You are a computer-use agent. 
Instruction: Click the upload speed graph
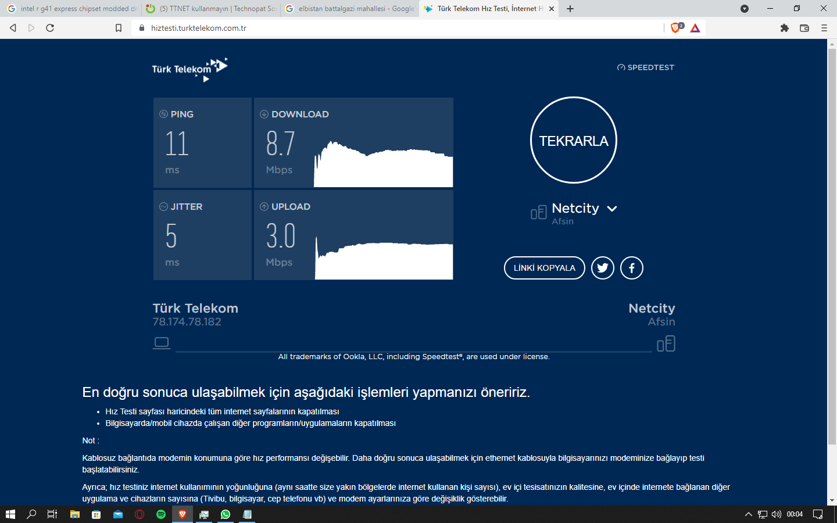(x=384, y=257)
